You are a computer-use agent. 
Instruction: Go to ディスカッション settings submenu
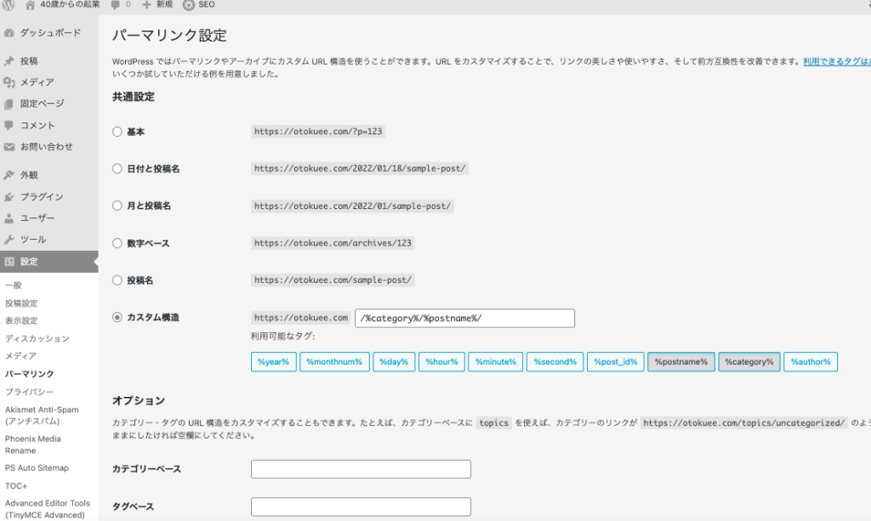tap(37, 338)
